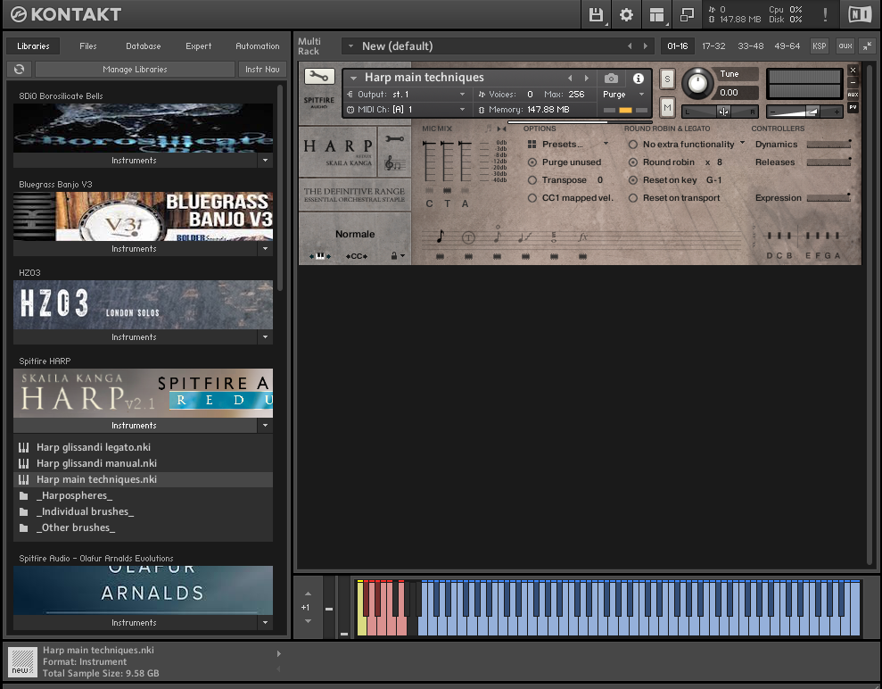Expand 8DiO Borosilicate Bells Instruments dropdown
The height and width of the screenshot is (689, 882).
coord(265,161)
